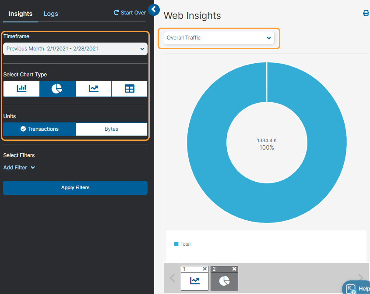Select the table chart type icon
This screenshot has height=294, width=370.
pyautogui.click(x=129, y=89)
